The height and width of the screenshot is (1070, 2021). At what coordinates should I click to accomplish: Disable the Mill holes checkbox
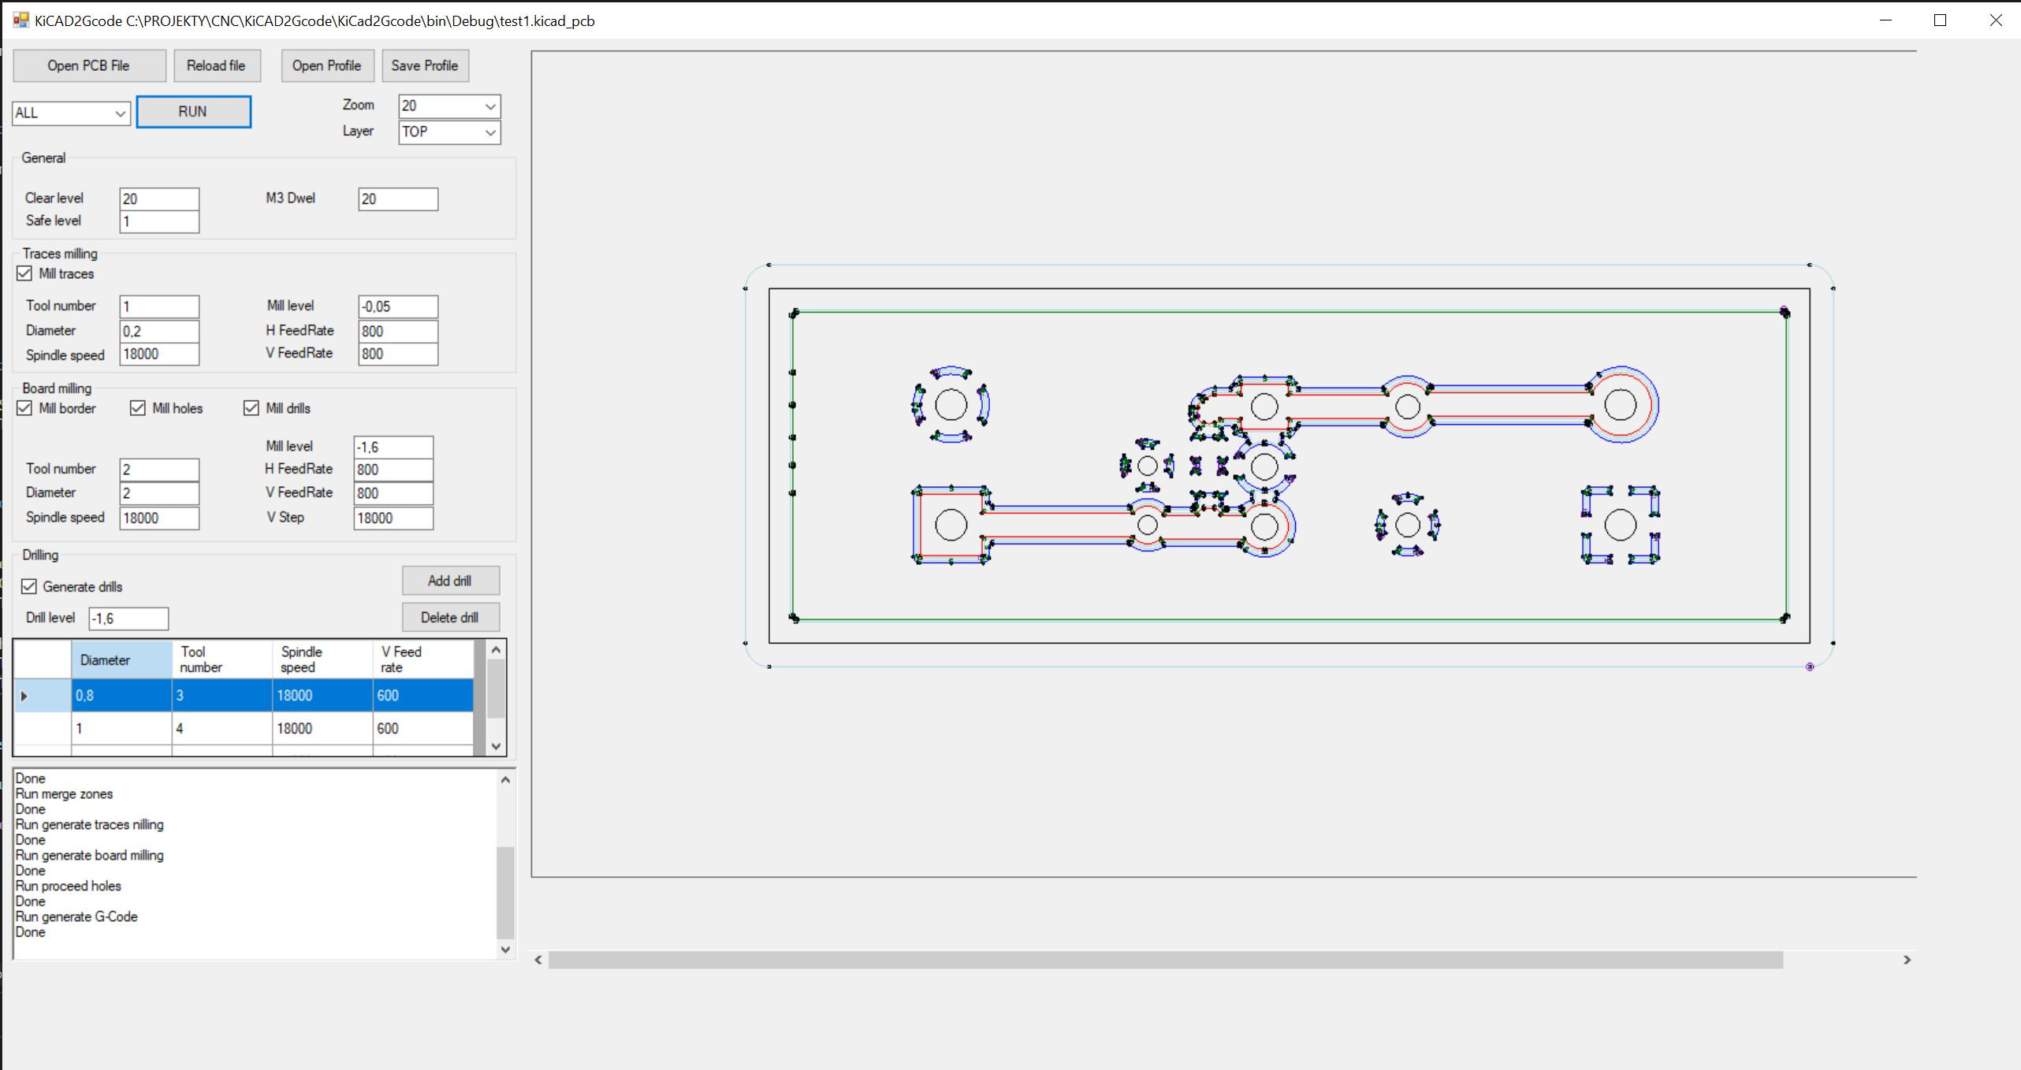[x=137, y=408]
